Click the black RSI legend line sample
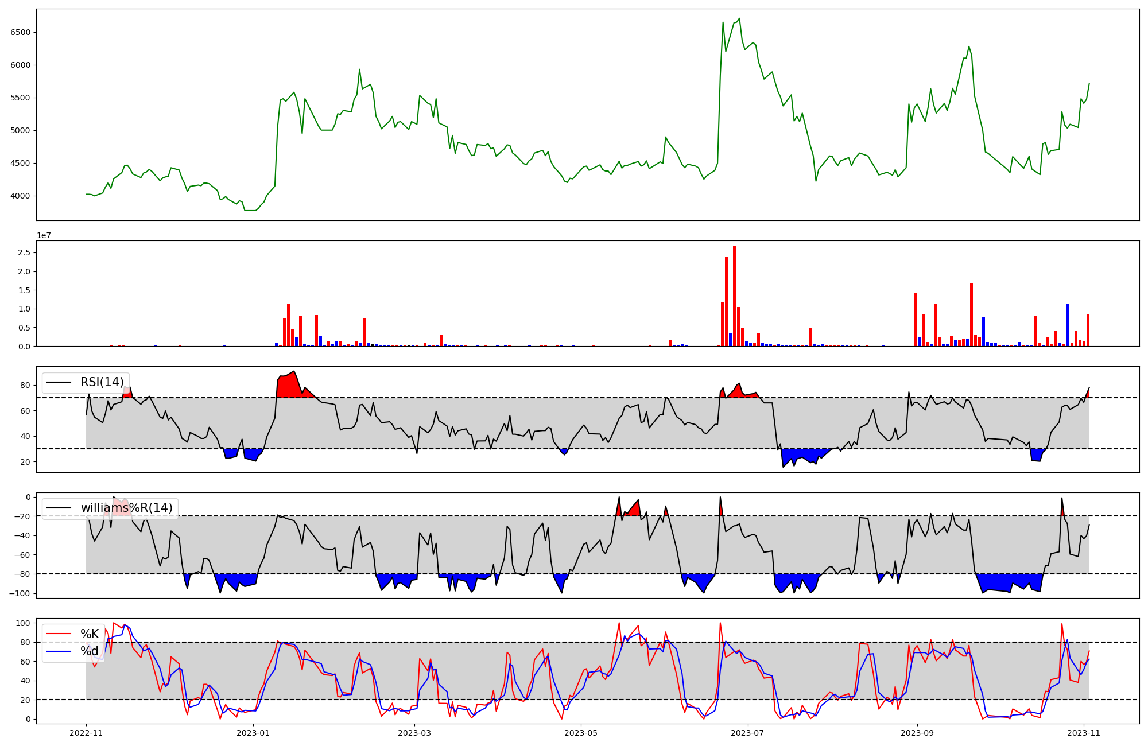The width and height of the screenshot is (1148, 746). (x=59, y=382)
